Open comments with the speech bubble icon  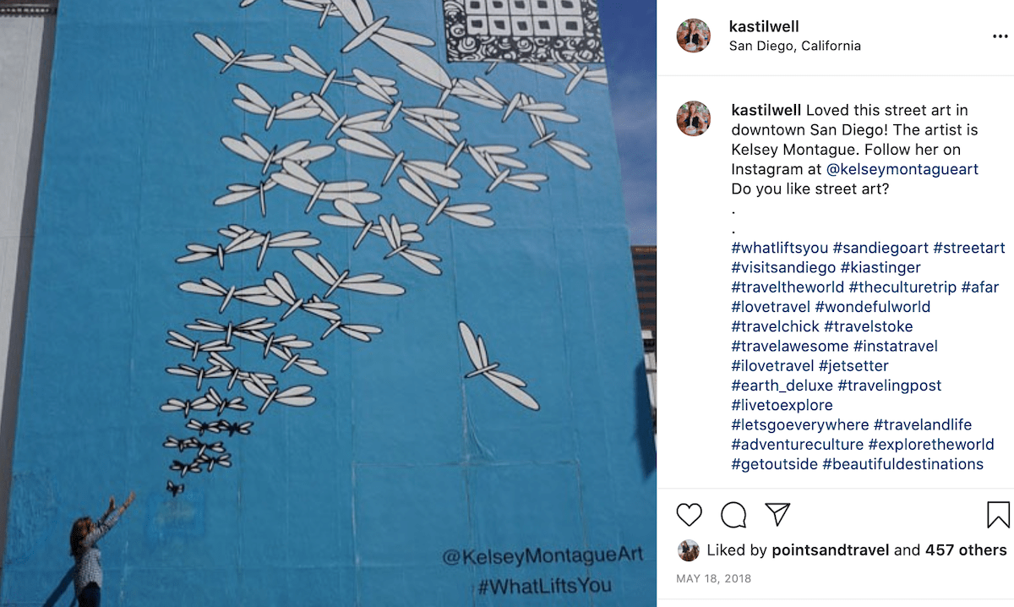pos(733,514)
